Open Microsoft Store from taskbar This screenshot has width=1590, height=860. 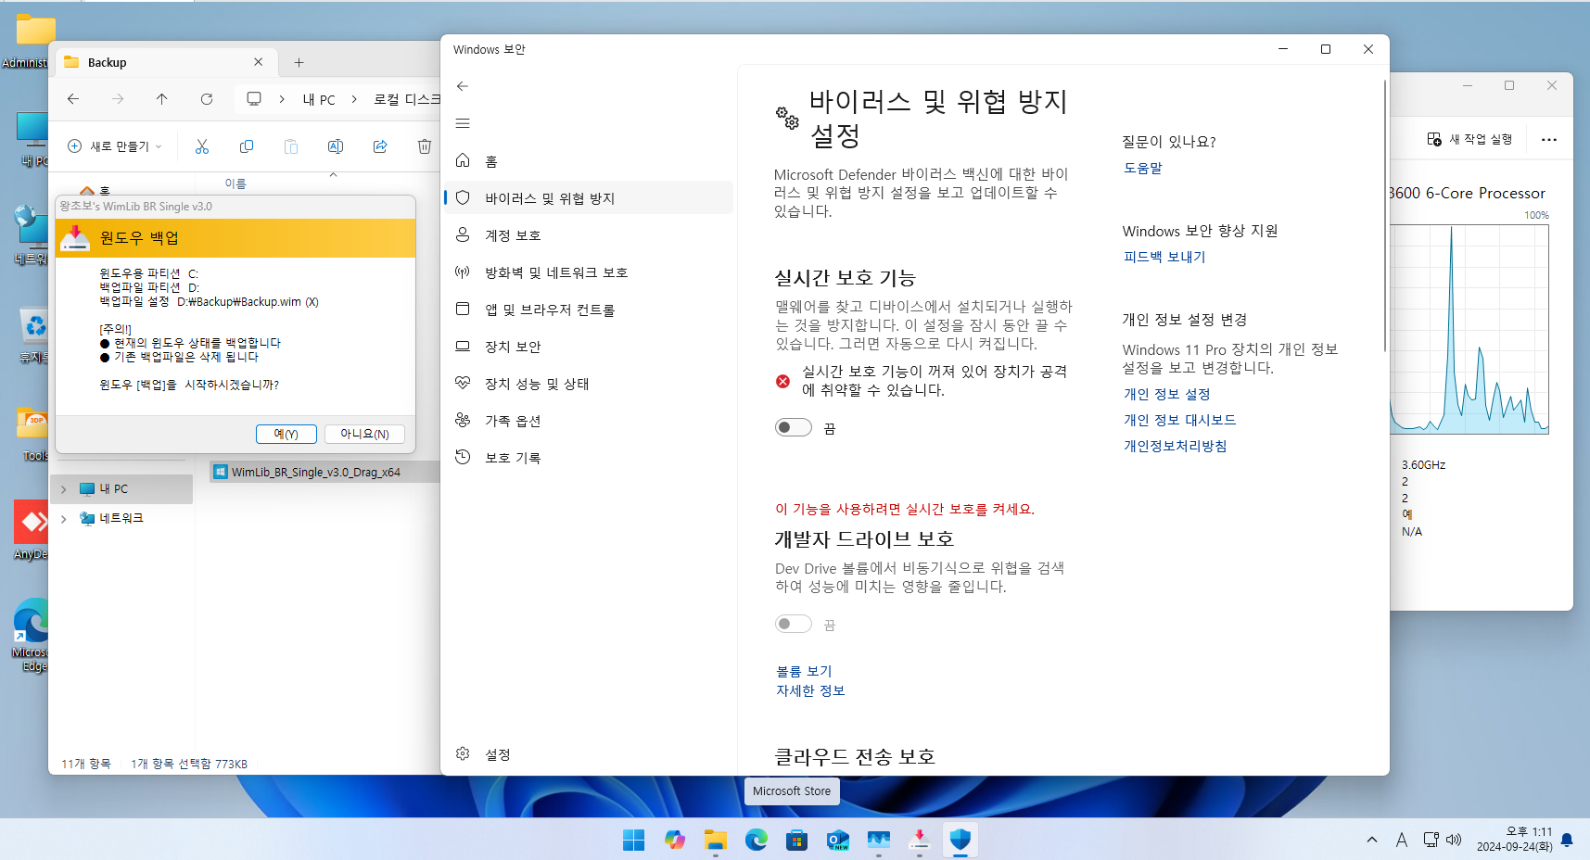tap(797, 840)
